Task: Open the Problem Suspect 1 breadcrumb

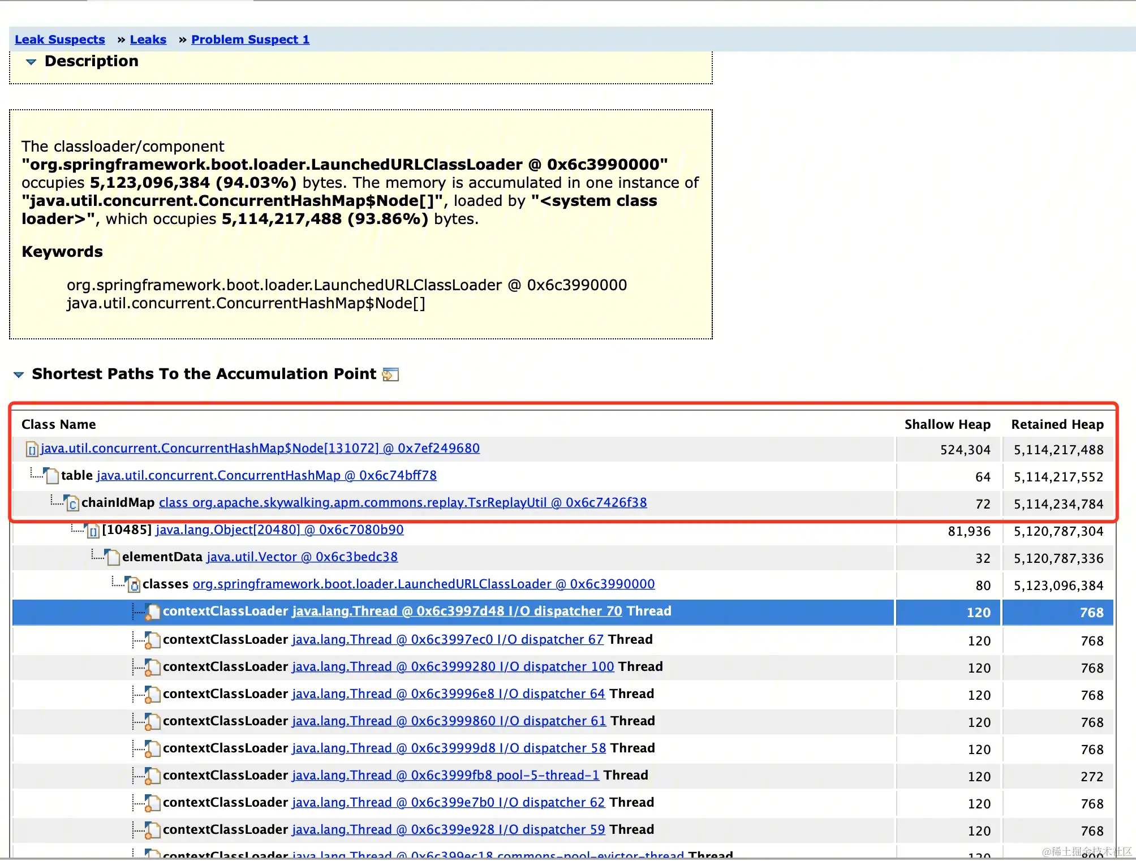Action: click(x=250, y=40)
